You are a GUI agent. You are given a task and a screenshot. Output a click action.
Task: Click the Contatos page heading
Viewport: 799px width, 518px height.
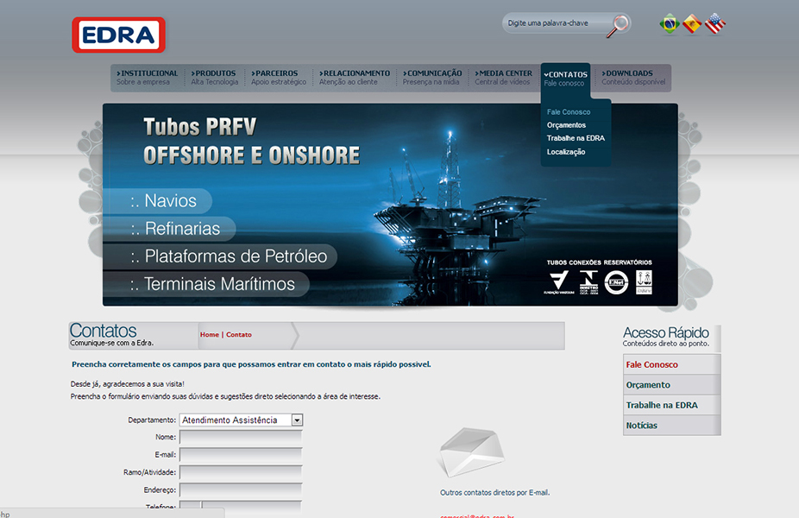point(103,331)
